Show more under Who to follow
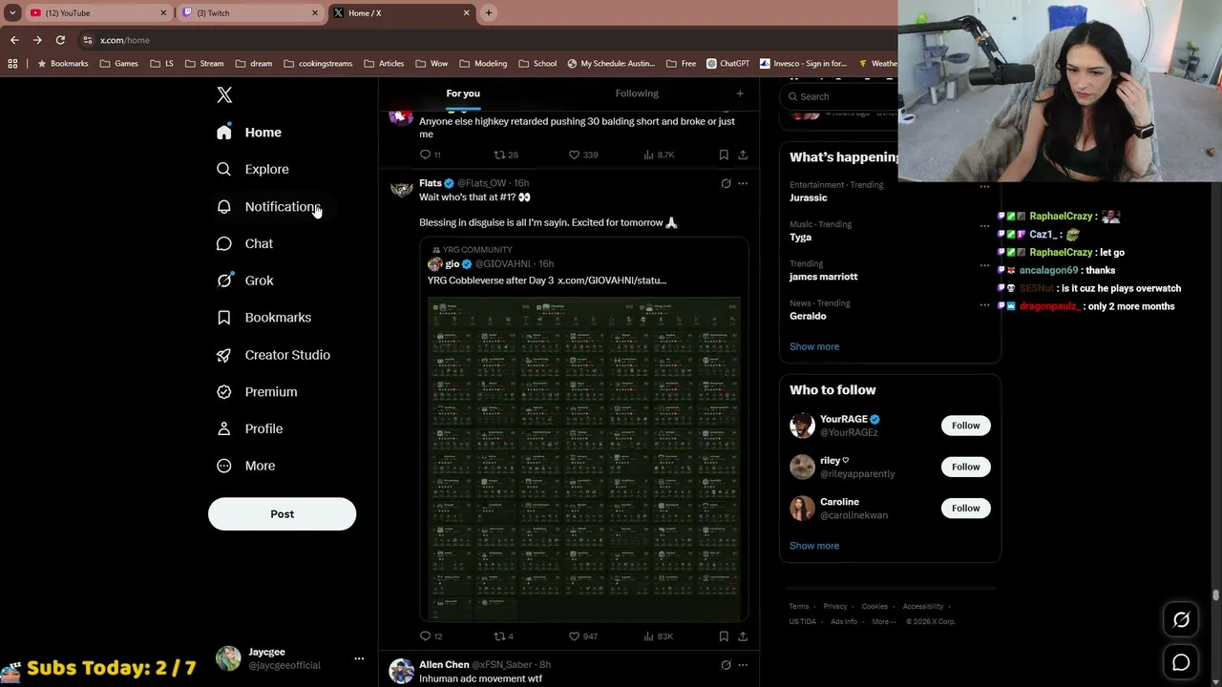Image resolution: width=1222 pixels, height=687 pixels. point(814,546)
